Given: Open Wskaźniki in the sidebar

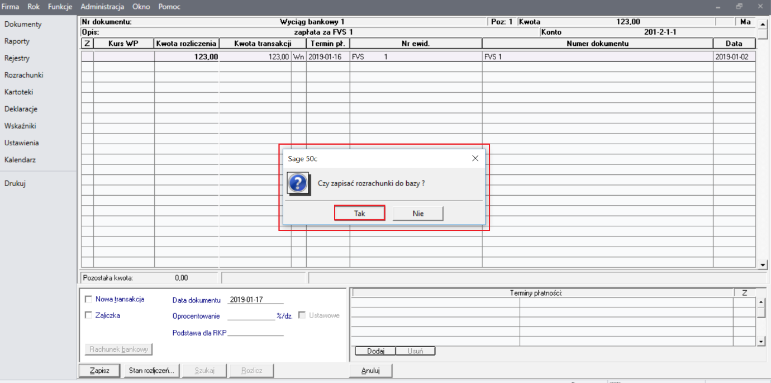Looking at the screenshot, I should click(20, 126).
